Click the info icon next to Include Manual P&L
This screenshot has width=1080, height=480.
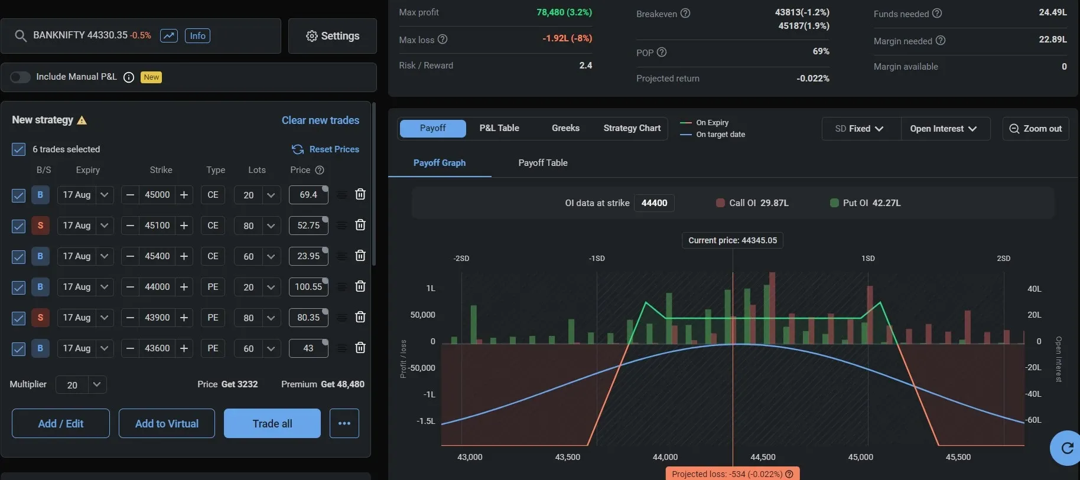pyautogui.click(x=129, y=77)
